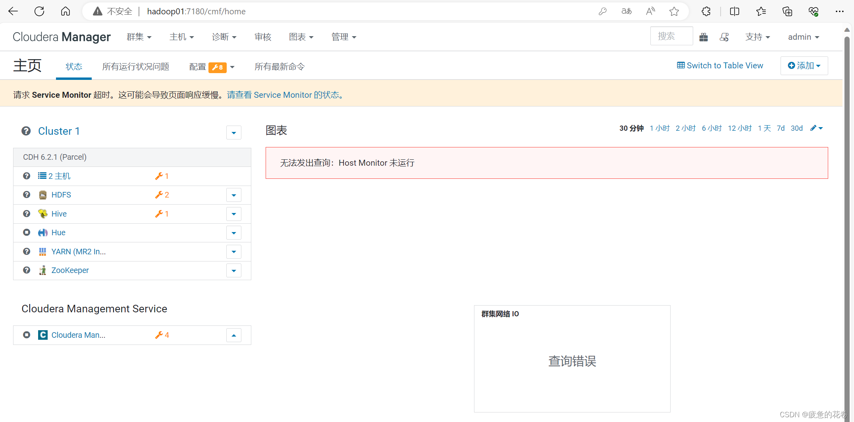Screen dimensions: 854x422
Task: Click Switch to Table View link
Action: [x=720, y=66]
